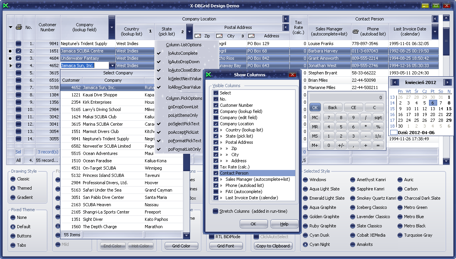Go to next month in calendar

tap(447, 82)
